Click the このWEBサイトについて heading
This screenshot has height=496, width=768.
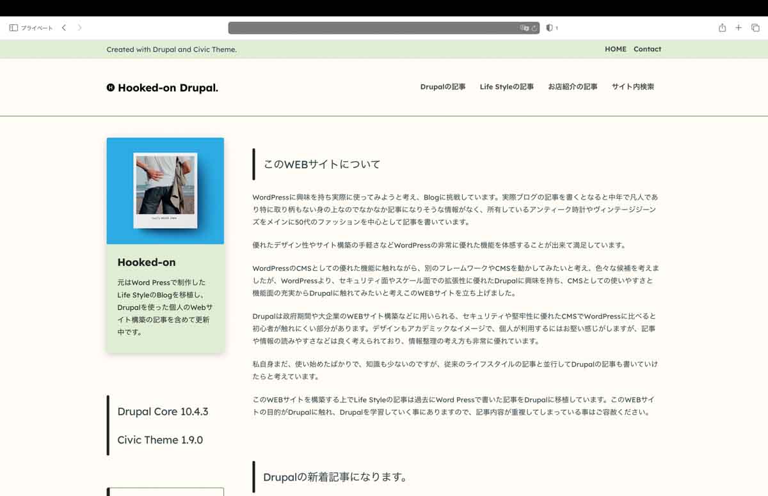coord(322,164)
